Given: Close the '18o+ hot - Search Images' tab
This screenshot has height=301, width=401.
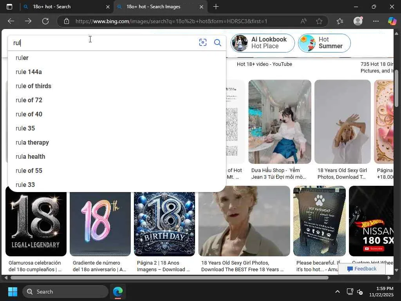Looking at the screenshot, I should tap(202, 7).
